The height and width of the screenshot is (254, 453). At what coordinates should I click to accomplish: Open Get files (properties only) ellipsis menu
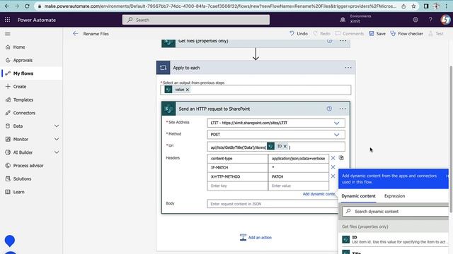click(343, 41)
